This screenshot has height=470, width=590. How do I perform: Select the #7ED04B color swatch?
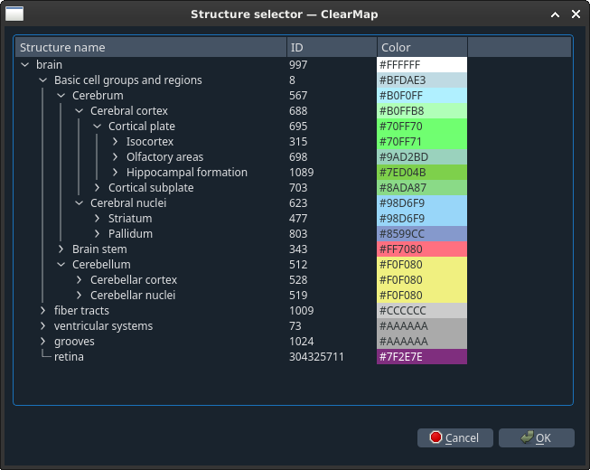click(x=422, y=173)
